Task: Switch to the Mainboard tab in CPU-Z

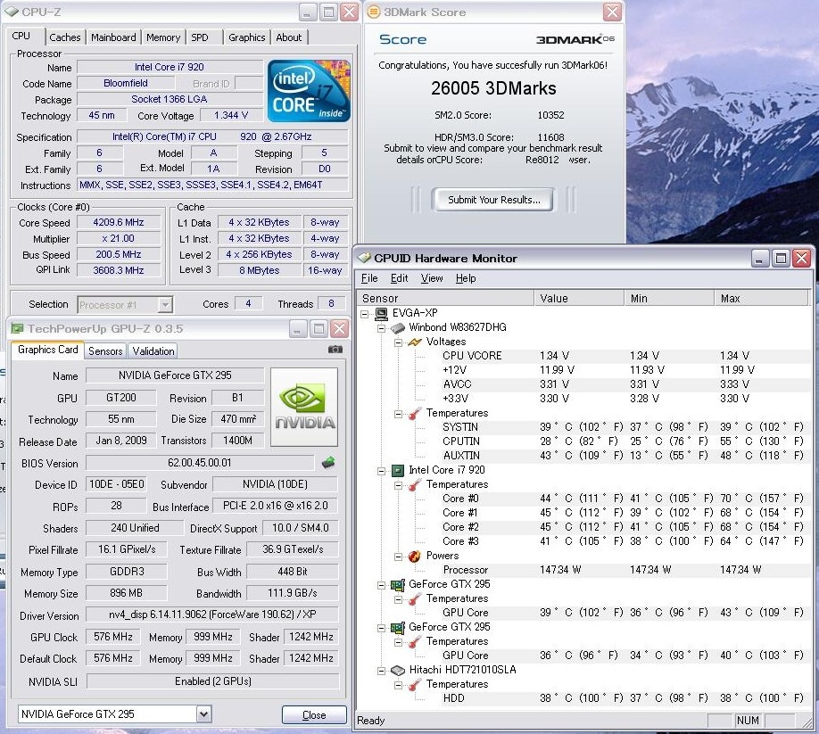Action: pos(113,37)
